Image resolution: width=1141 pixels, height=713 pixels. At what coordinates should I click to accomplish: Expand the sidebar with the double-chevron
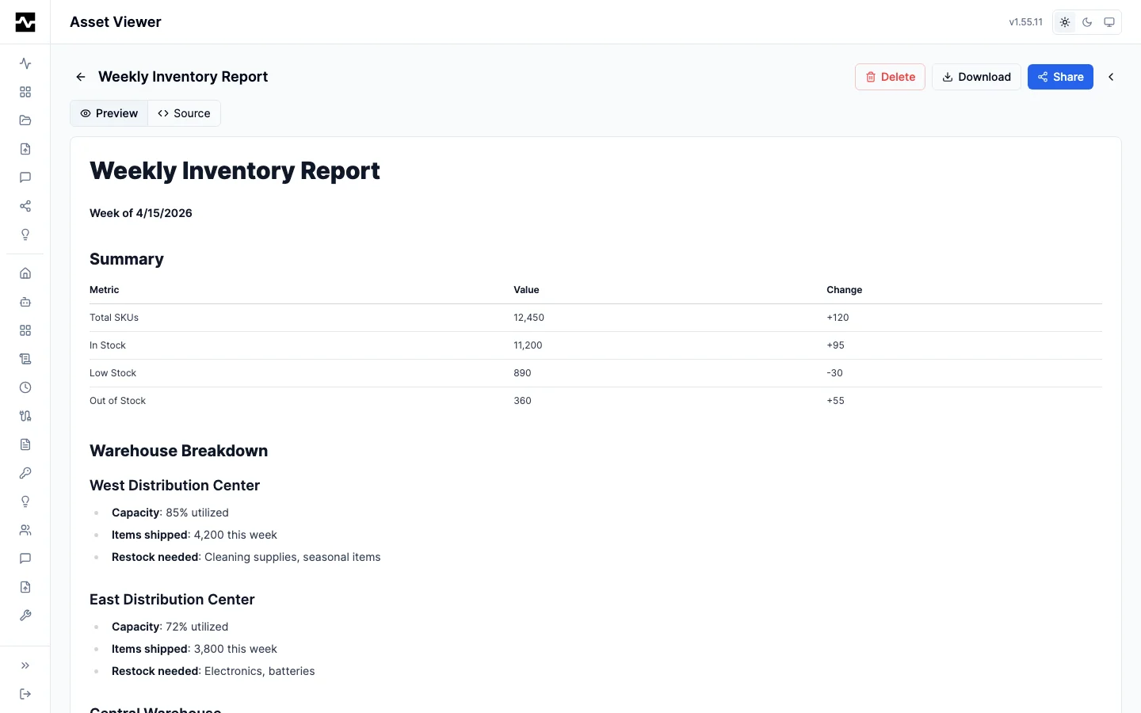[x=25, y=665]
